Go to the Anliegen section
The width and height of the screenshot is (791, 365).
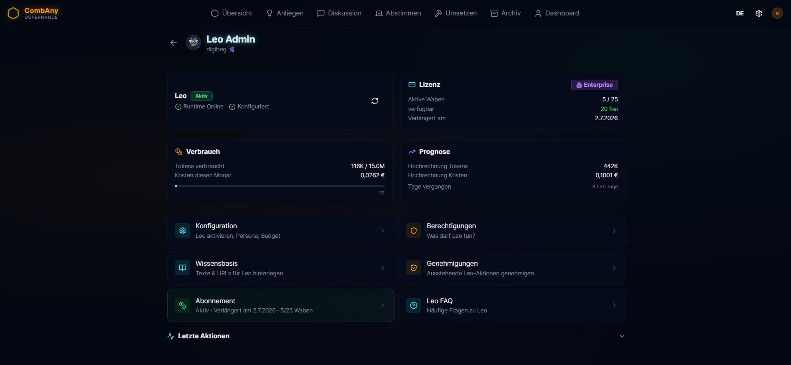click(285, 13)
